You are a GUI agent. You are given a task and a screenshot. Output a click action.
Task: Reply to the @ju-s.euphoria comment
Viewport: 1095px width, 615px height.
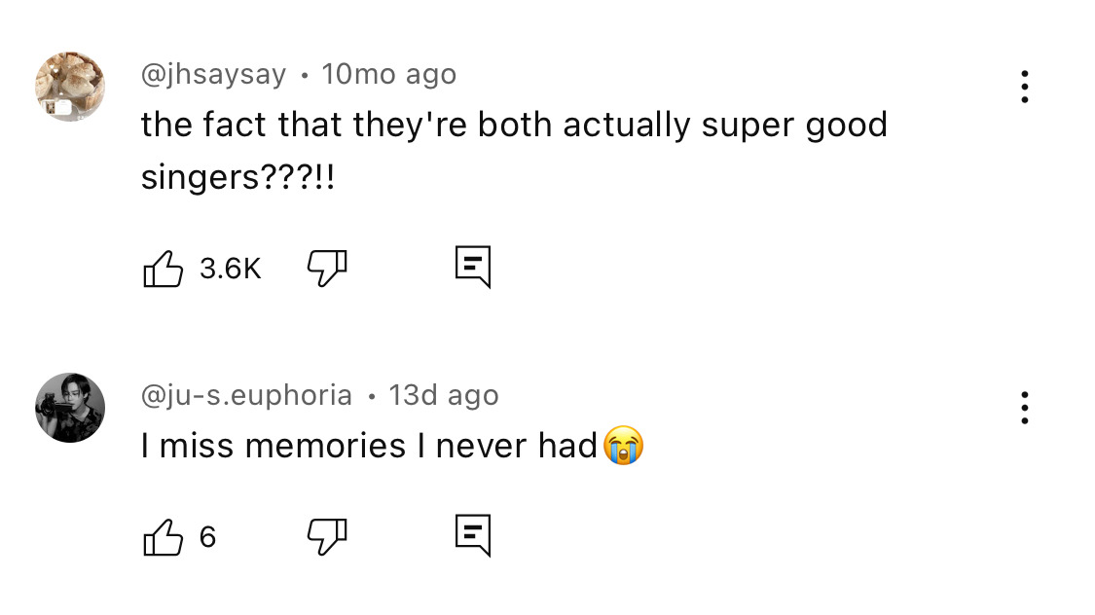coord(473,536)
